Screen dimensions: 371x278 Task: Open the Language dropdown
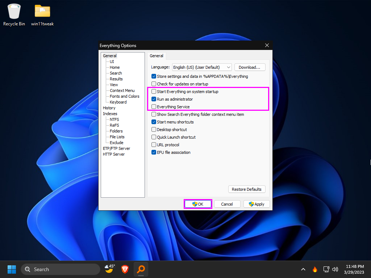pos(202,67)
